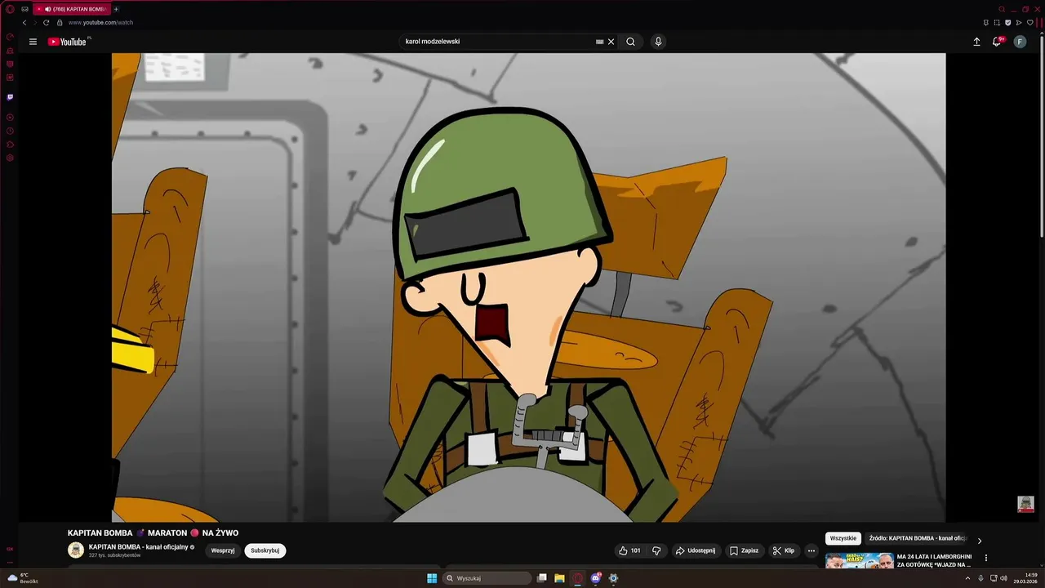
Task: Open the browser search tabs magnifier
Action: click(x=1002, y=9)
